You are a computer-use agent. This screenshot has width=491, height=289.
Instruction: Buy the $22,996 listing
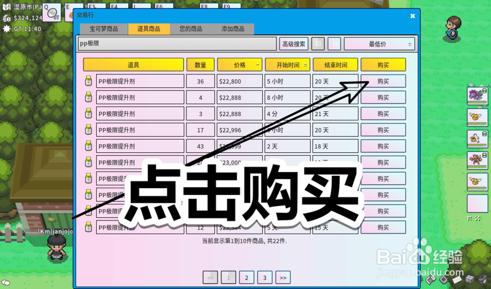pyautogui.click(x=383, y=130)
